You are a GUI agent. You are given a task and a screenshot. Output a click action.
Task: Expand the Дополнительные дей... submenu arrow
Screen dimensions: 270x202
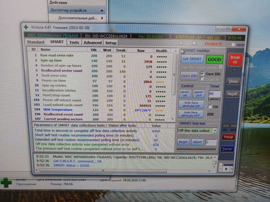click(x=102, y=18)
